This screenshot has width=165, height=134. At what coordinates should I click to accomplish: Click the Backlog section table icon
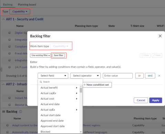4,112
